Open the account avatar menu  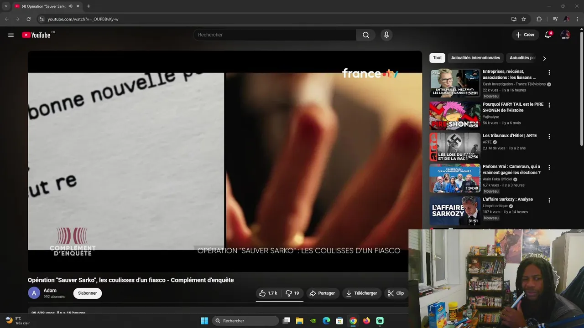565,35
